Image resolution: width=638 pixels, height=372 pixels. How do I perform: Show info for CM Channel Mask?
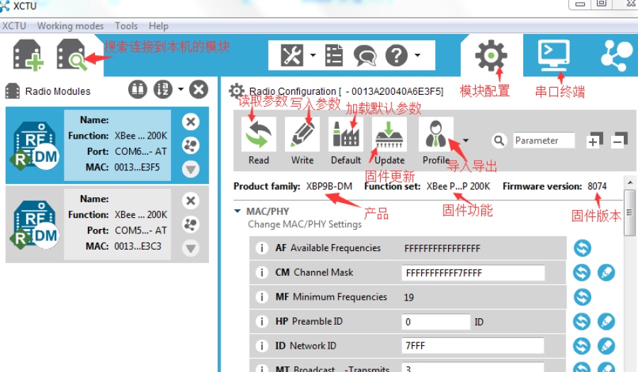(x=262, y=272)
